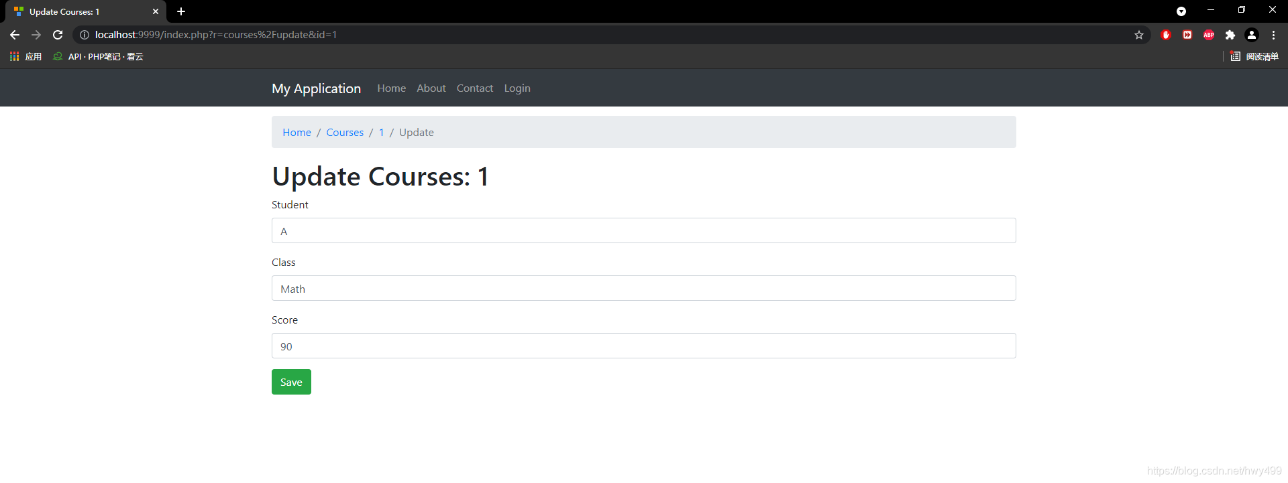The image size is (1288, 483).
Task: Reload the page with refresh icon
Action: pyautogui.click(x=58, y=35)
